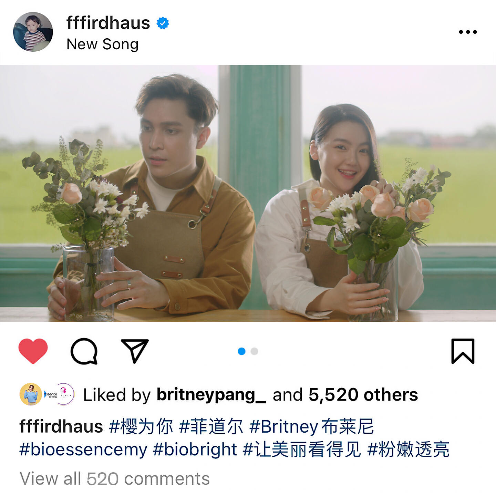View britneypang_ profile from likes

[211, 395]
